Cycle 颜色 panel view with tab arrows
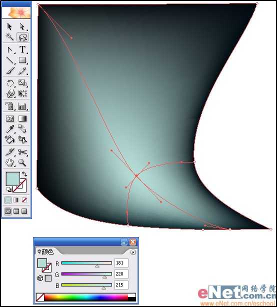The image size is (277, 307). coord(39,251)
